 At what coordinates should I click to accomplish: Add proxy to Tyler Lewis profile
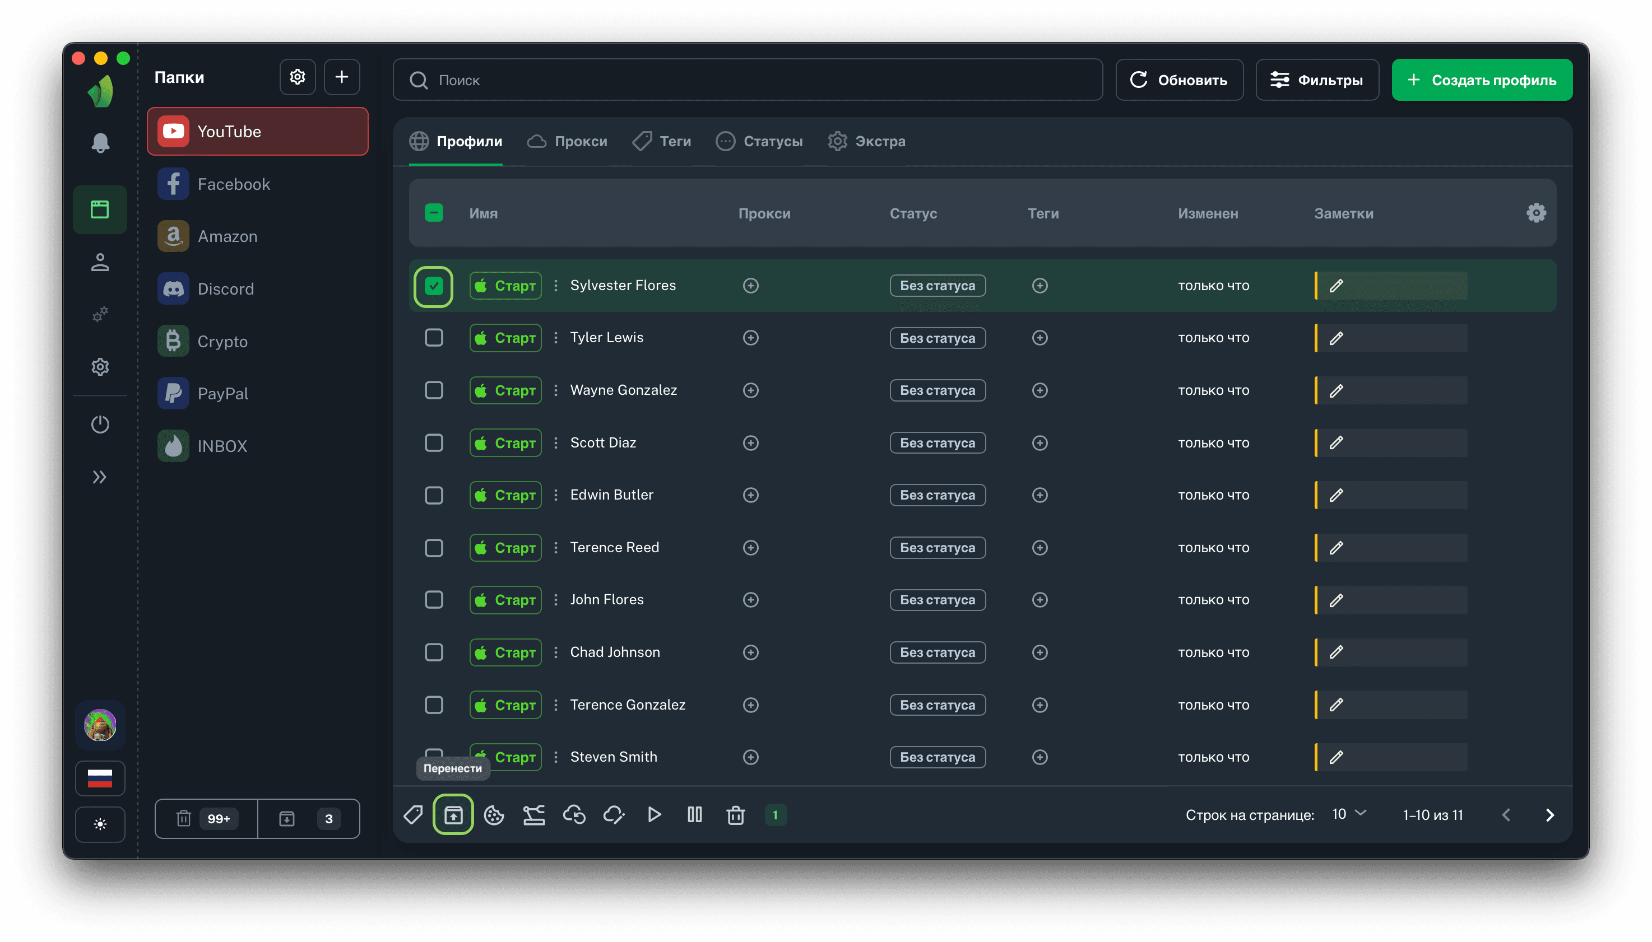tap(750, 338)
